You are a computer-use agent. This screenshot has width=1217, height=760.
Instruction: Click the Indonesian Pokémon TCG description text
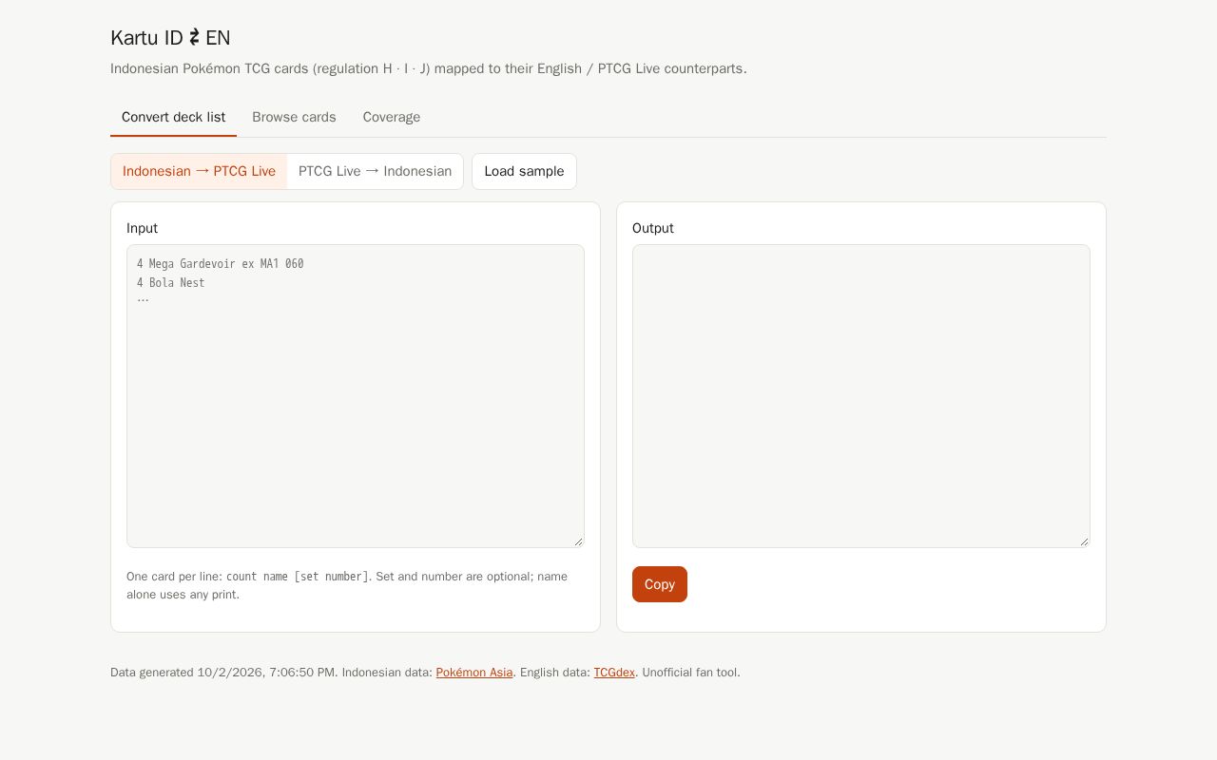pyautogui.click(x=429, y=68)
